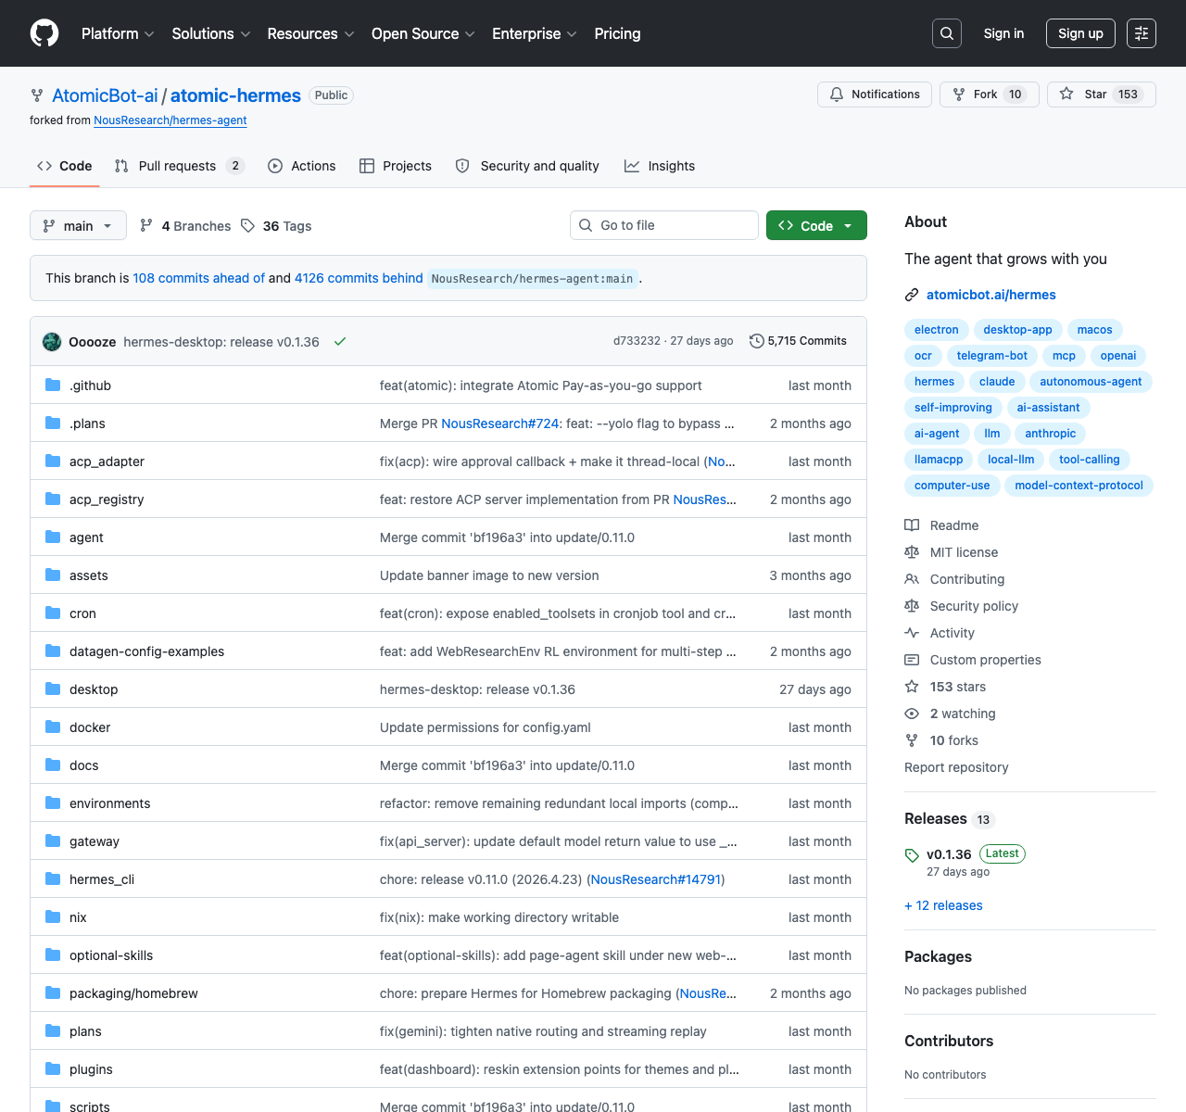Click the link icon beside atomicbot.ai/hermes
The height and width of the screenshot is (1112, 1186).
[x=912, y=295]
